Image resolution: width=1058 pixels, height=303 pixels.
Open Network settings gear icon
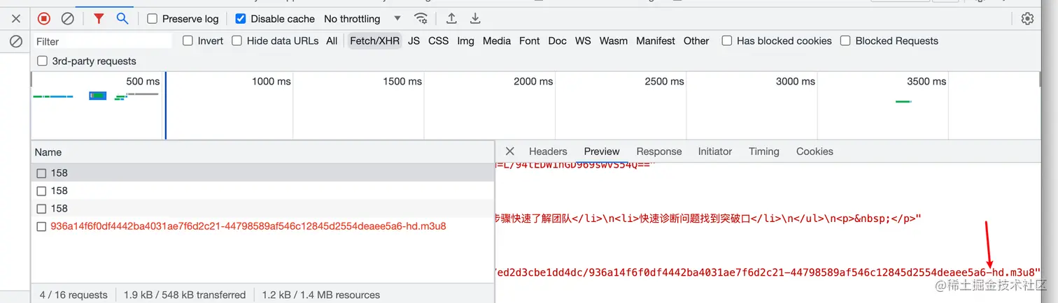point(1027,19)
